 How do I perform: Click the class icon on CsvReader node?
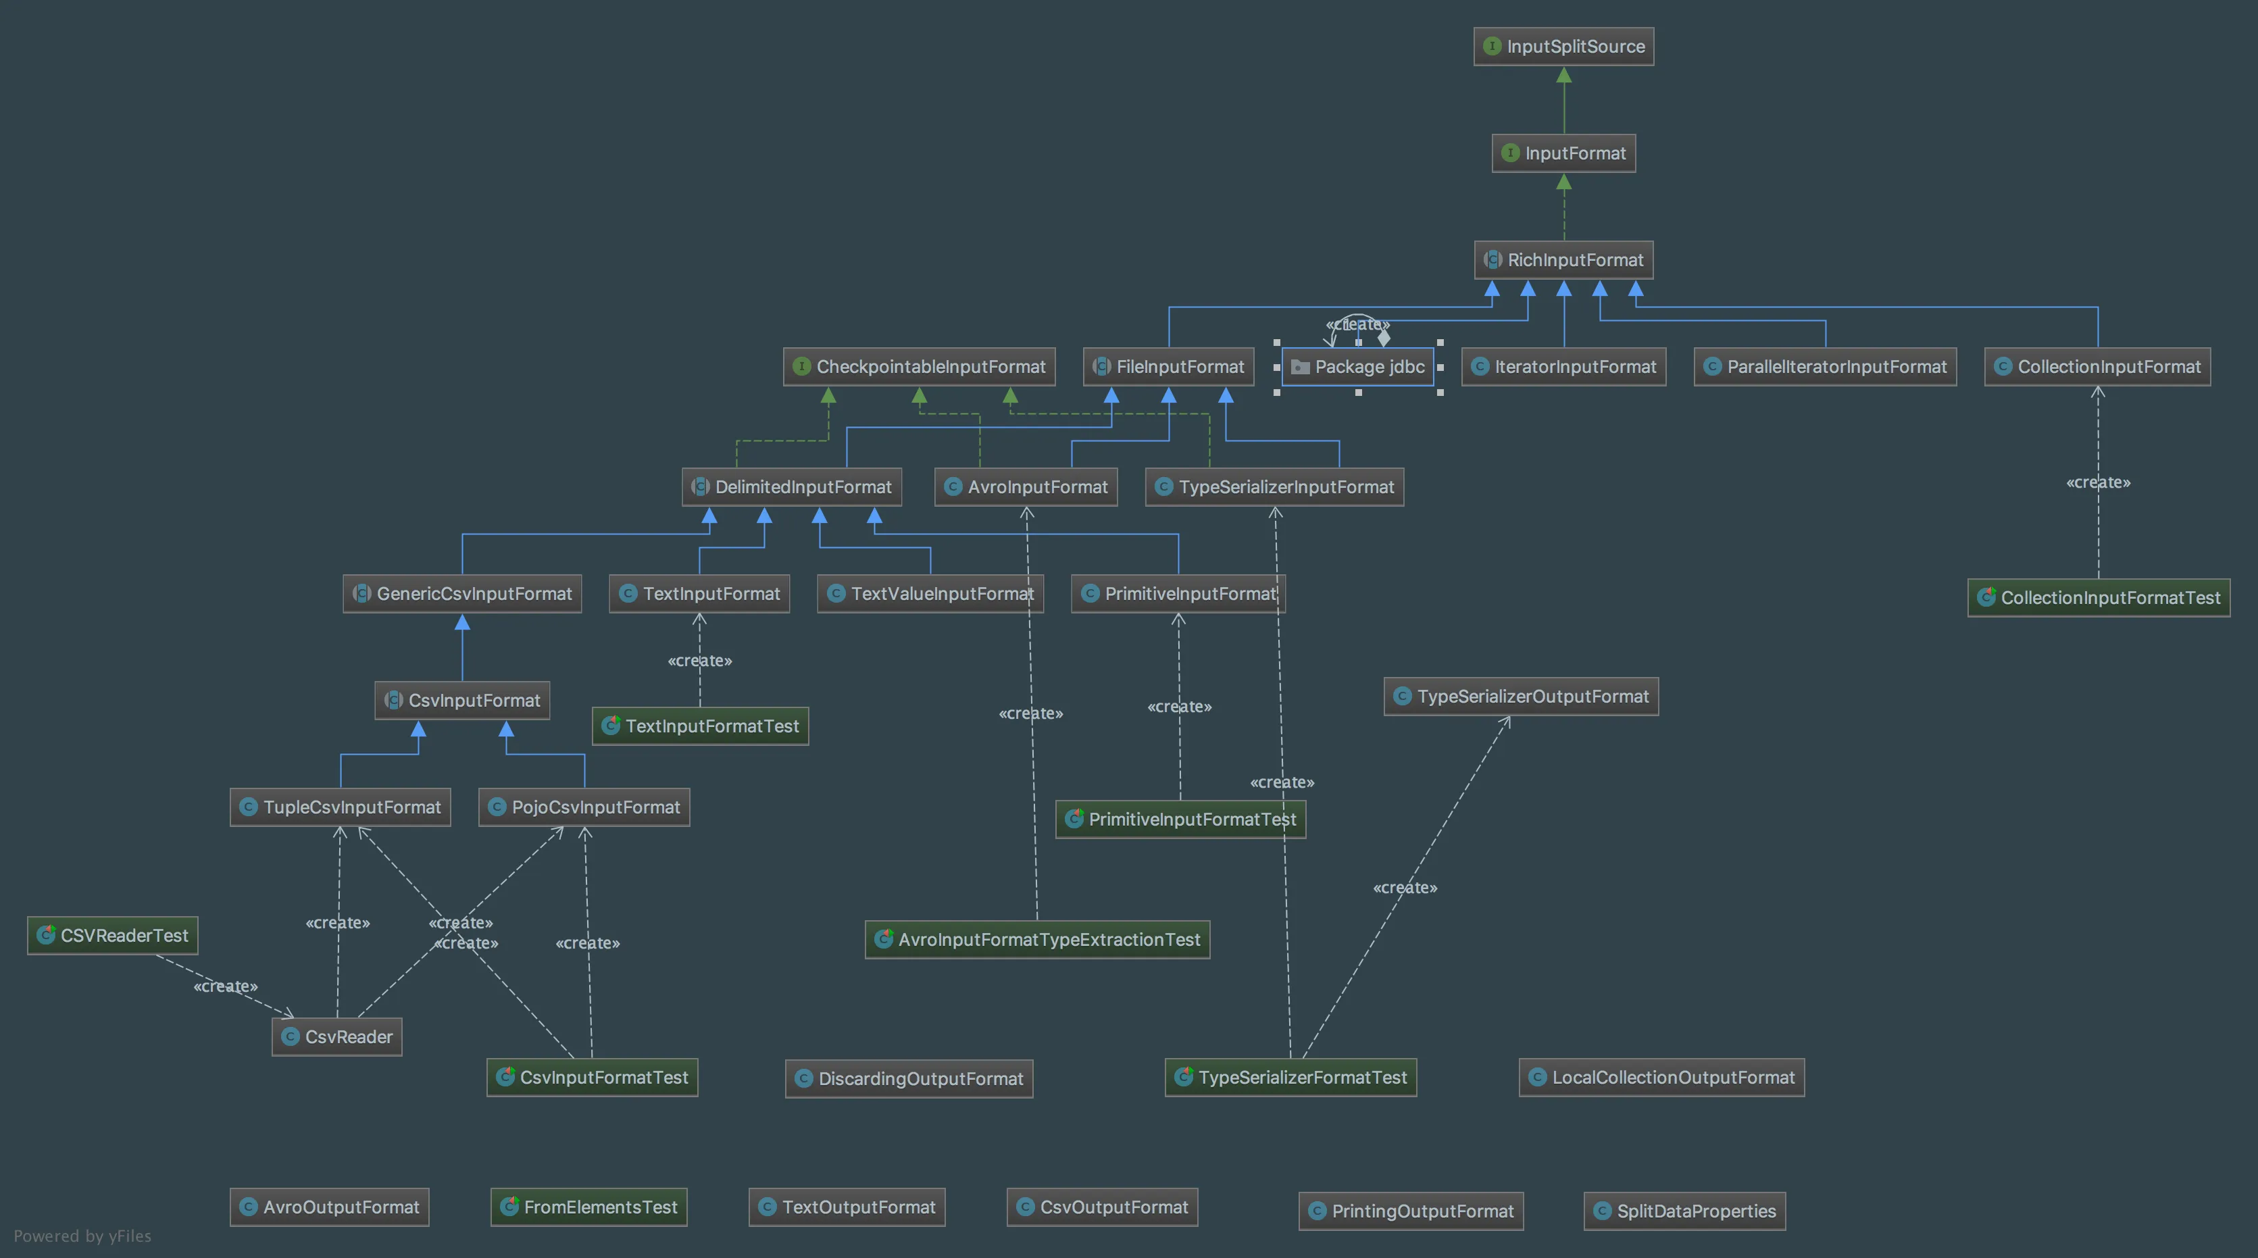[x=290, y=1036]
